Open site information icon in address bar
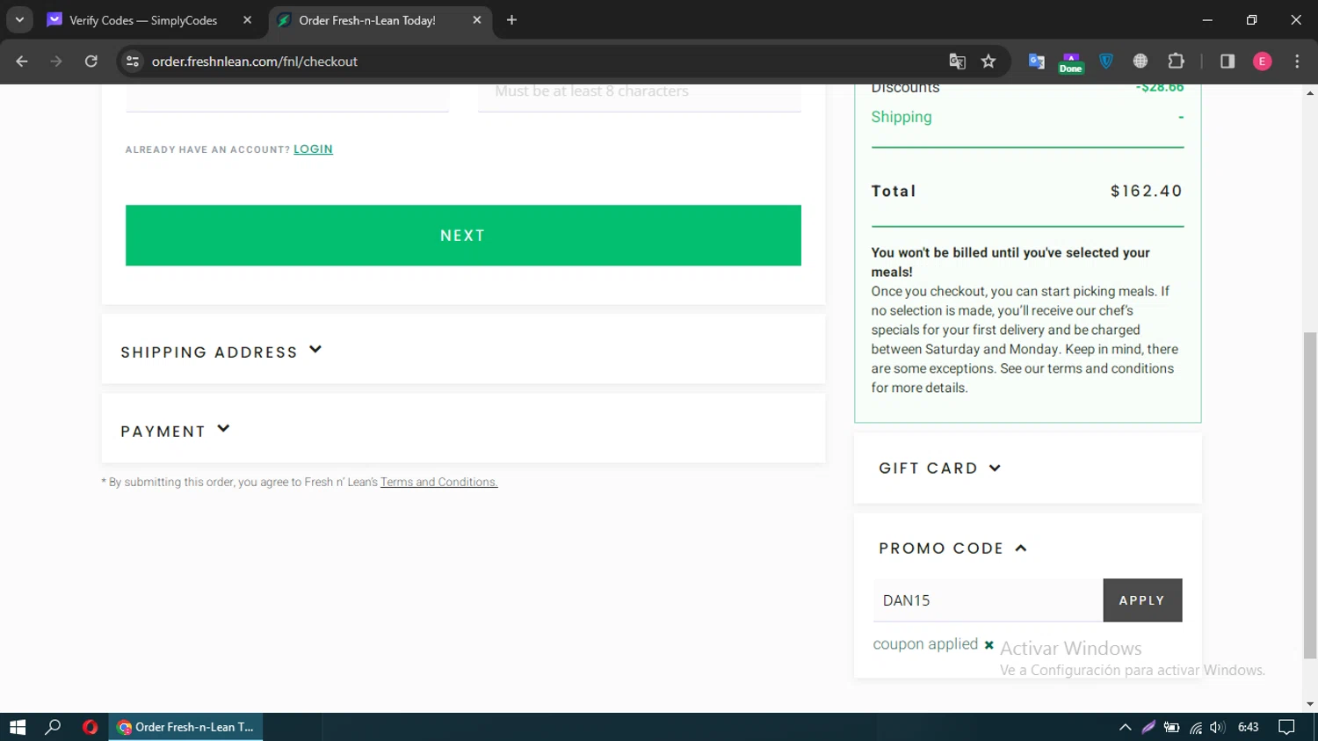 point(133,62)
